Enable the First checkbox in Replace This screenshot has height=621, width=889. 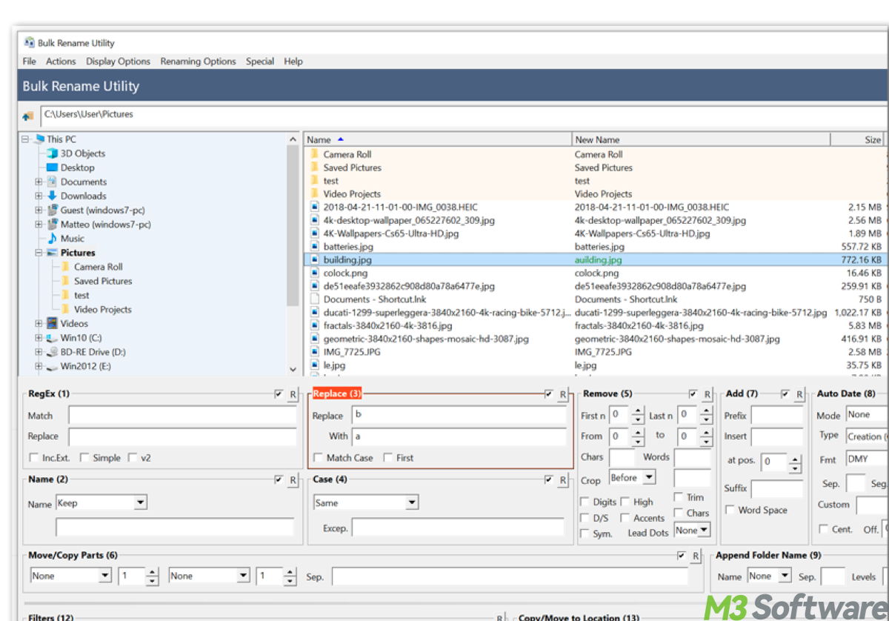click(387, 457)
